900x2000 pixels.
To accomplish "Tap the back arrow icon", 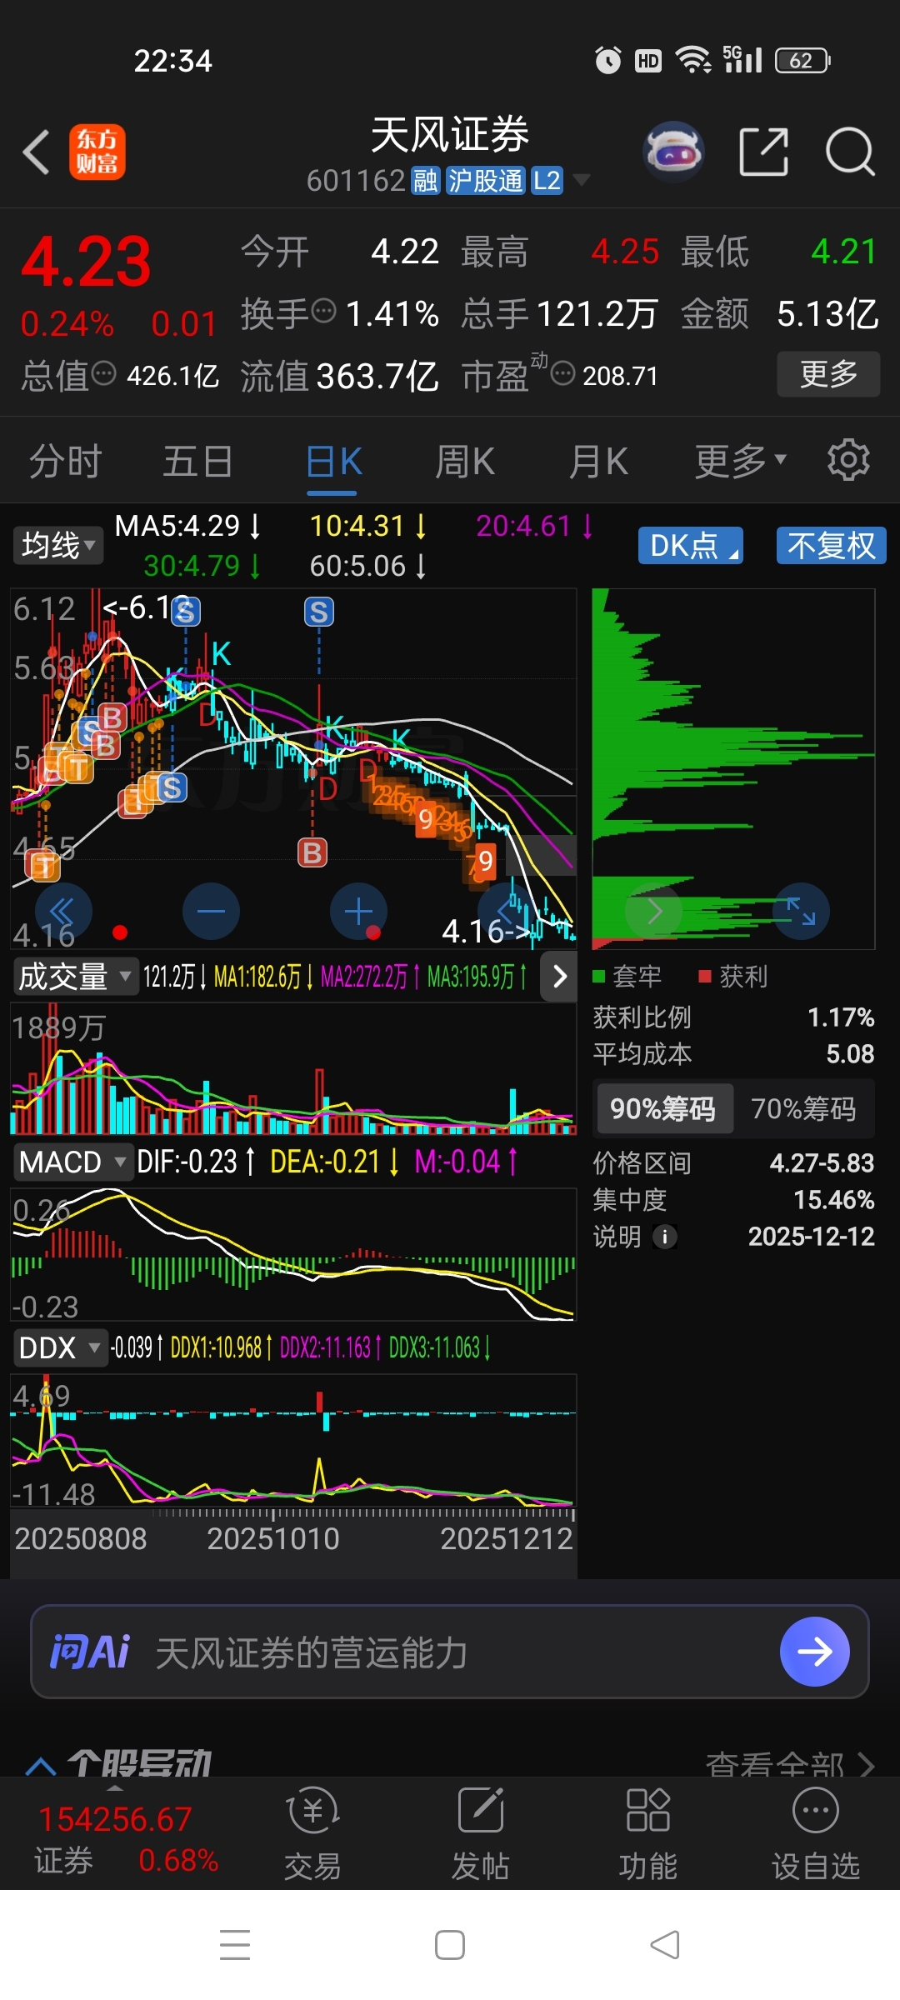I will click(x=37, y=152).
